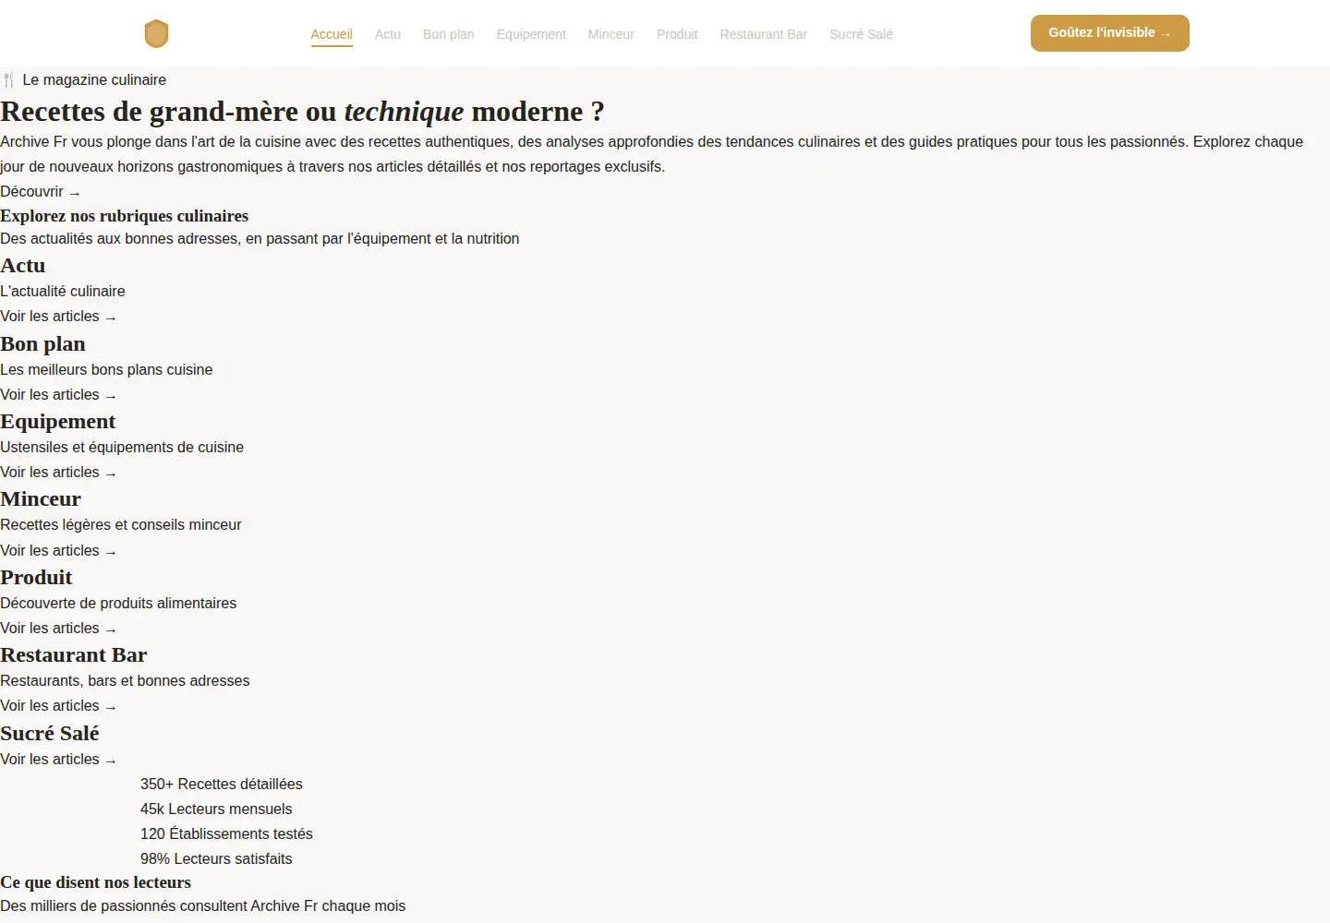1330x923 pixels.
Task: Open the Minceur navigation link
Action: (611, 34)
